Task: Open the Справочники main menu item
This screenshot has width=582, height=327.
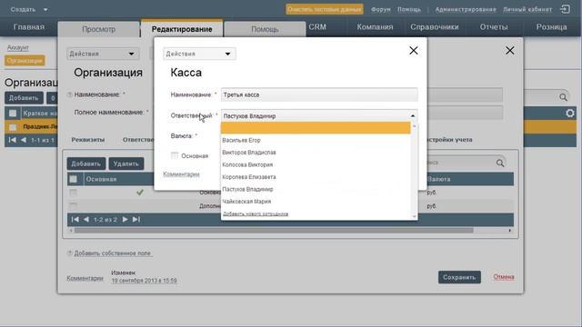Action: [435, 26]
